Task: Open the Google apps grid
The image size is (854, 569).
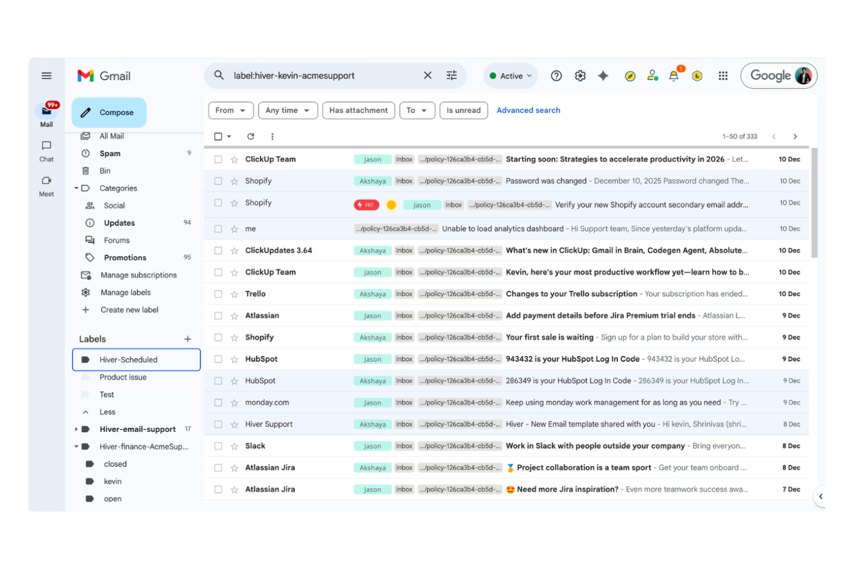Action: point(723,76)
